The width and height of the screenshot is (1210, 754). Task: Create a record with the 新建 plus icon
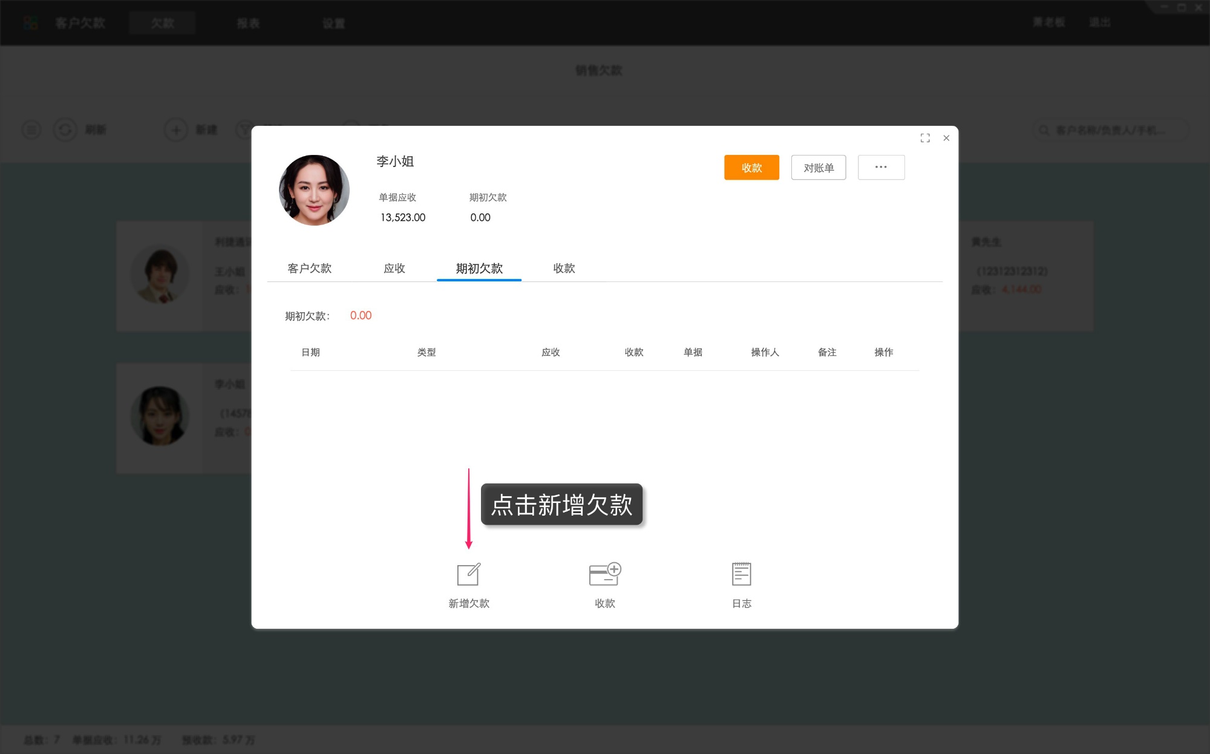(x=176, y=129)
